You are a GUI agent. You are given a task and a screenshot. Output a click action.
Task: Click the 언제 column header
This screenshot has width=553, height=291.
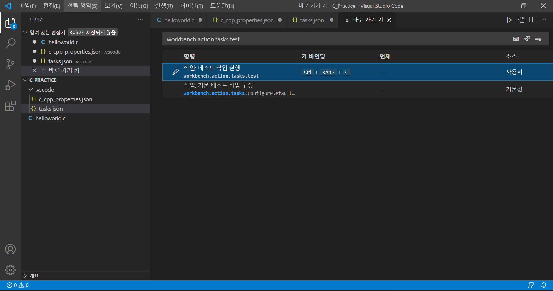[x=385, y=56]
